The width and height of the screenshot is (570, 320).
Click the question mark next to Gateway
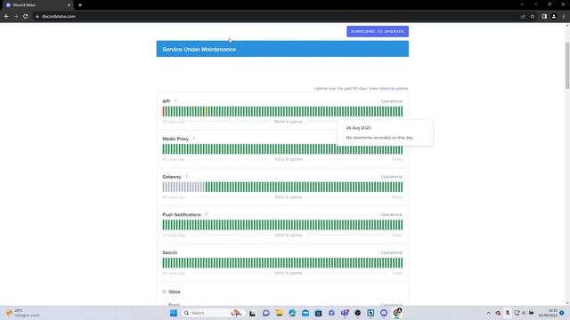[x=187, y=177]
